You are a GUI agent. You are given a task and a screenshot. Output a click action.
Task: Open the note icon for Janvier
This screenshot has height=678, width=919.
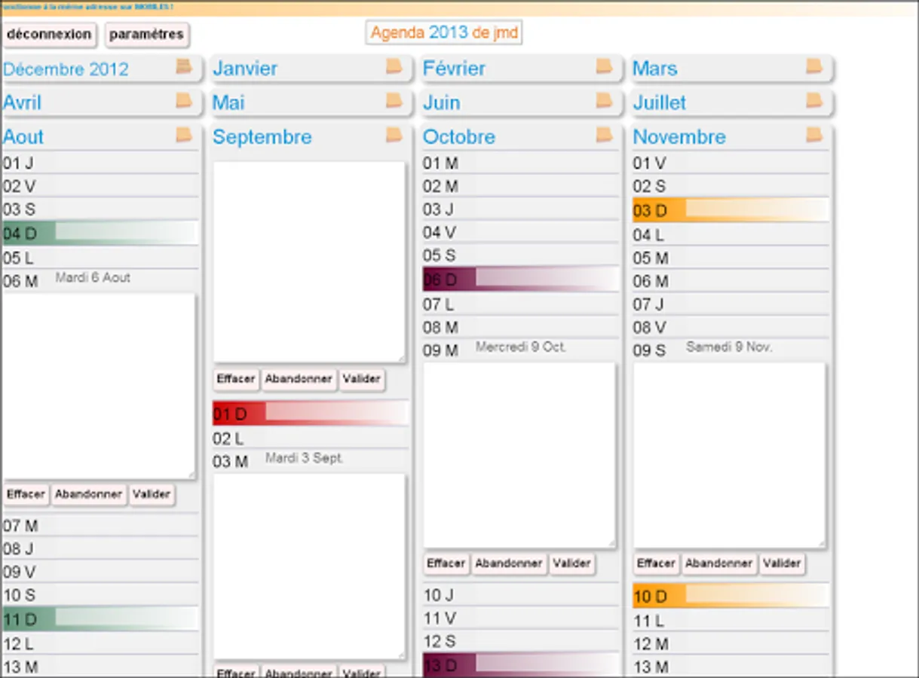pos(394,66)
